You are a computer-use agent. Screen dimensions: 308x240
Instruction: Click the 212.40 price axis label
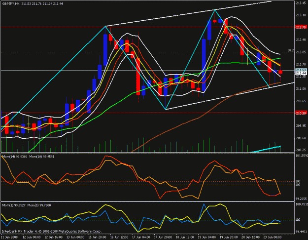click(301, 40)
